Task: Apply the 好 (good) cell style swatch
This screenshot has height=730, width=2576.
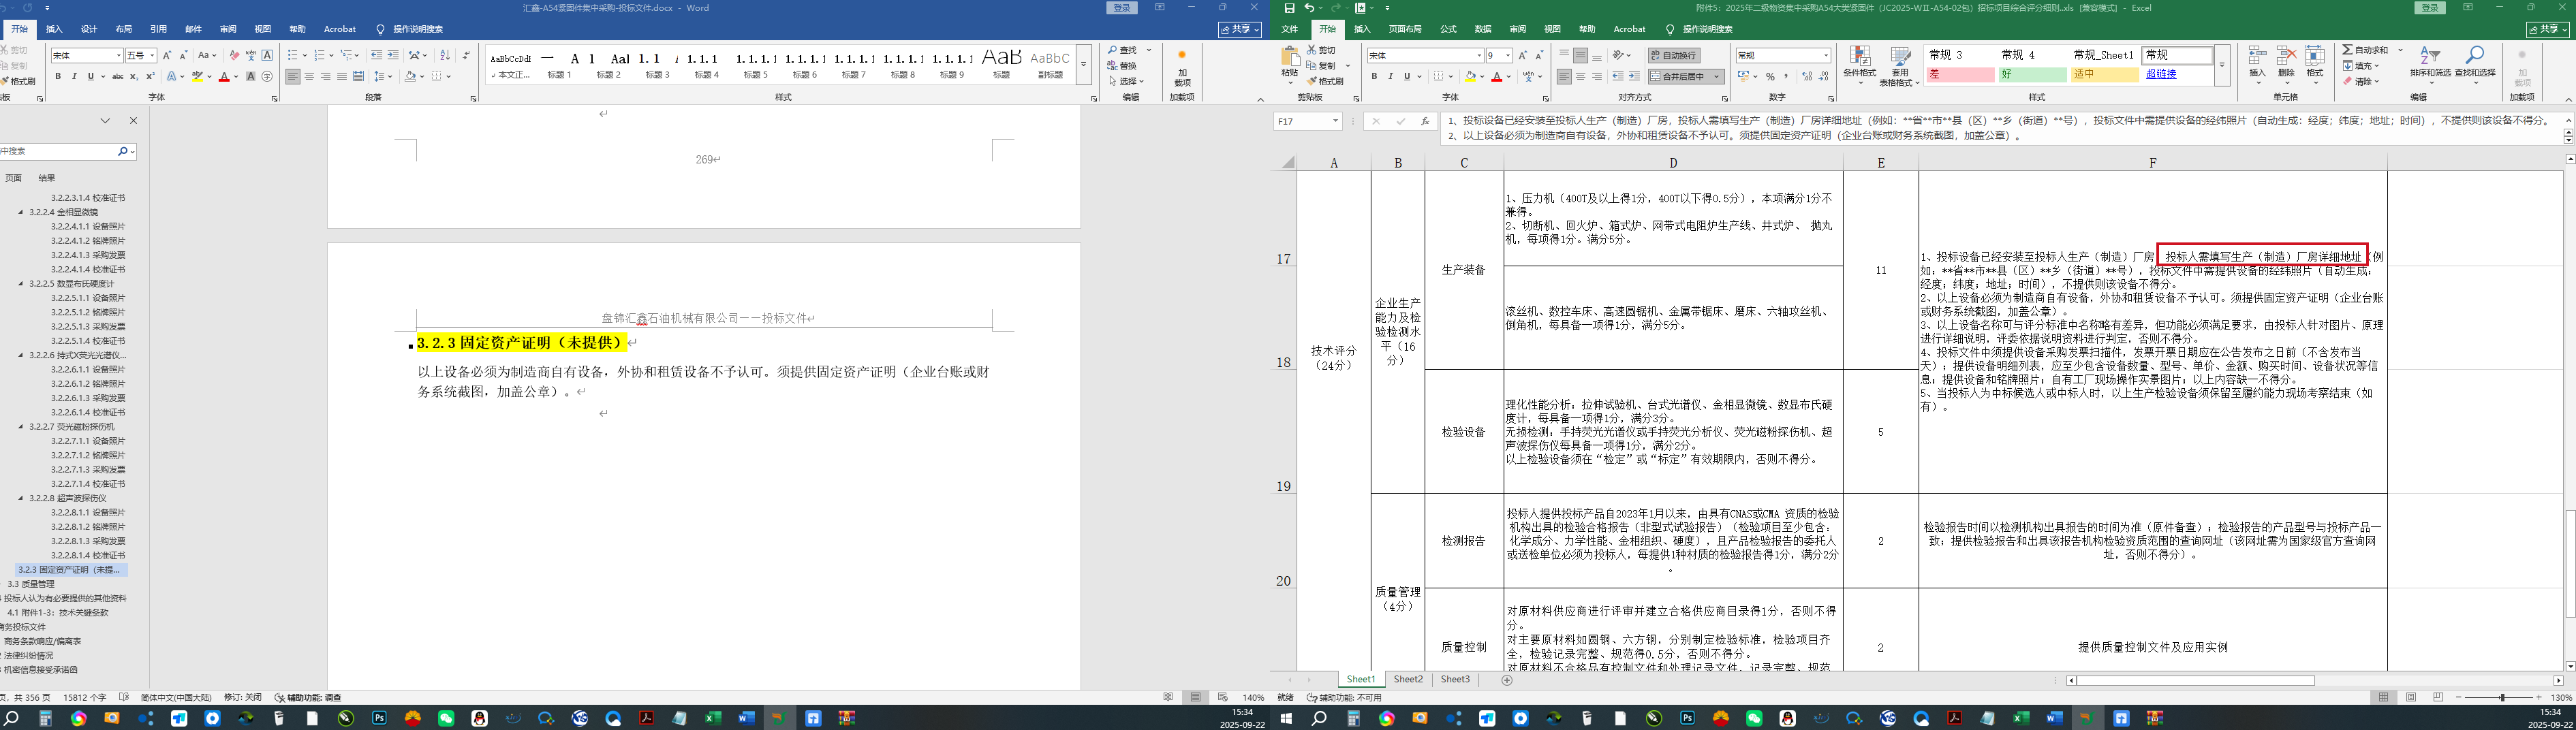Action: [2032, 74]
